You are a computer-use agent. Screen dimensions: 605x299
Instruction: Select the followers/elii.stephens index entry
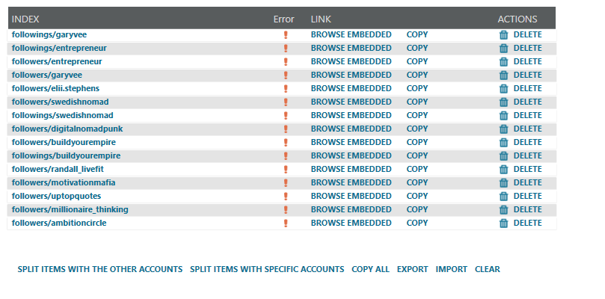[55, 89]
